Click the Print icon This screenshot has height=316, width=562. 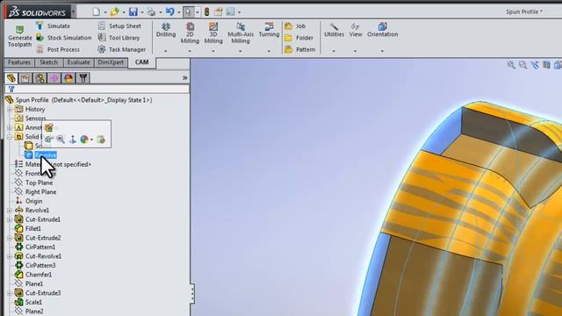coord(152,11)
